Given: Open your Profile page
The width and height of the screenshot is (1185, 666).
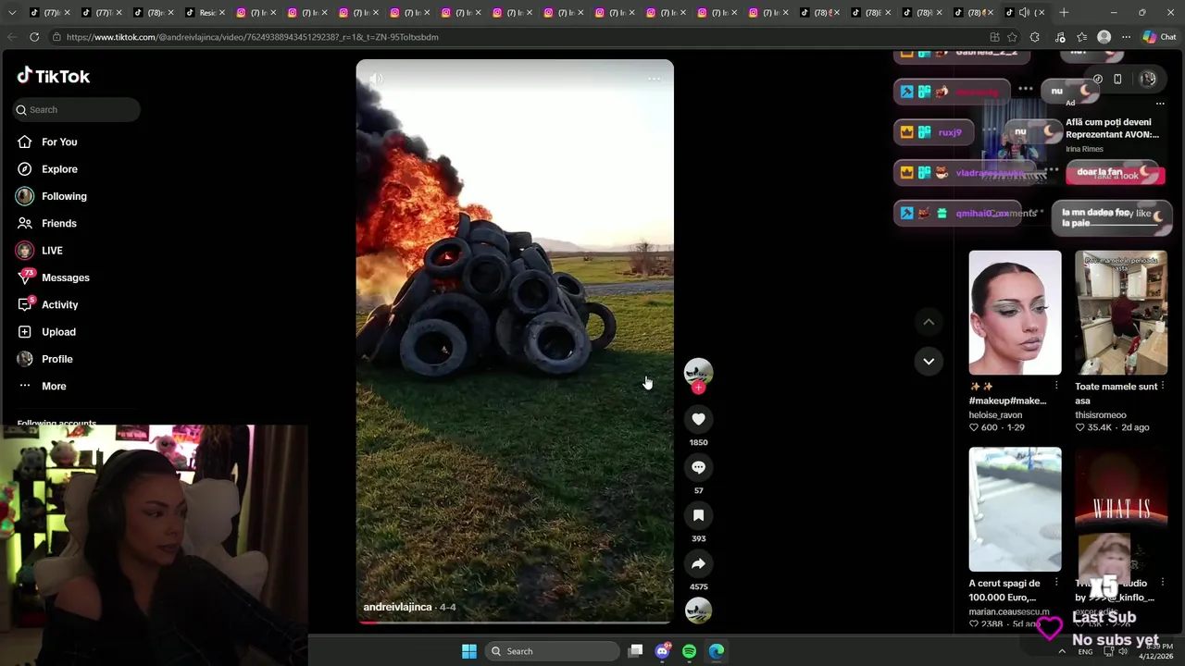Looking at the screenshot, I should tap(56, 359).
